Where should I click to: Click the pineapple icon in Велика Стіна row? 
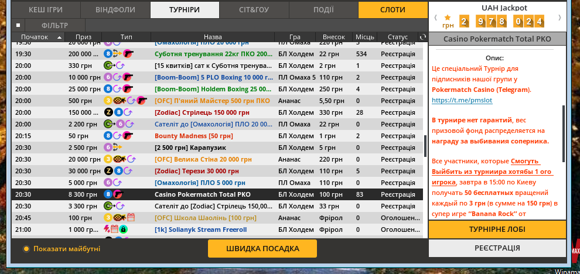click(118, 159)
